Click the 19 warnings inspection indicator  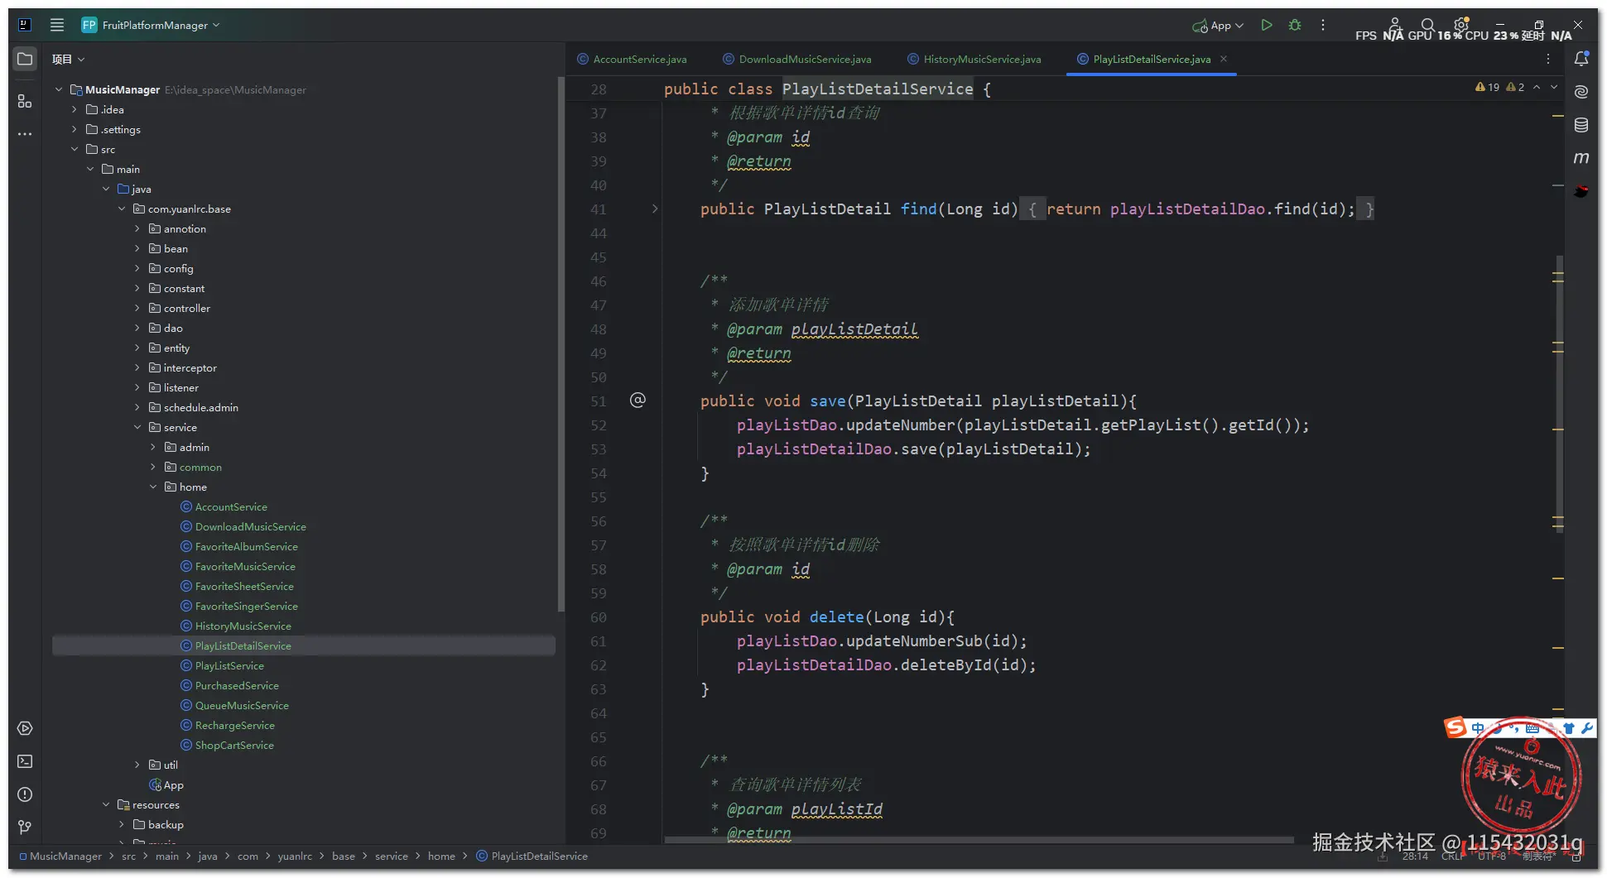(x=1488, y=87)
